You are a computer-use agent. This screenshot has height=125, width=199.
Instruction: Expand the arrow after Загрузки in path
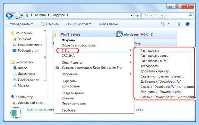(67, 15)
